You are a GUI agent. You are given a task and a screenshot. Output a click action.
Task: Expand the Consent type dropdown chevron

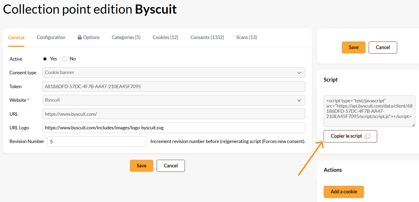tap(299, 73)
